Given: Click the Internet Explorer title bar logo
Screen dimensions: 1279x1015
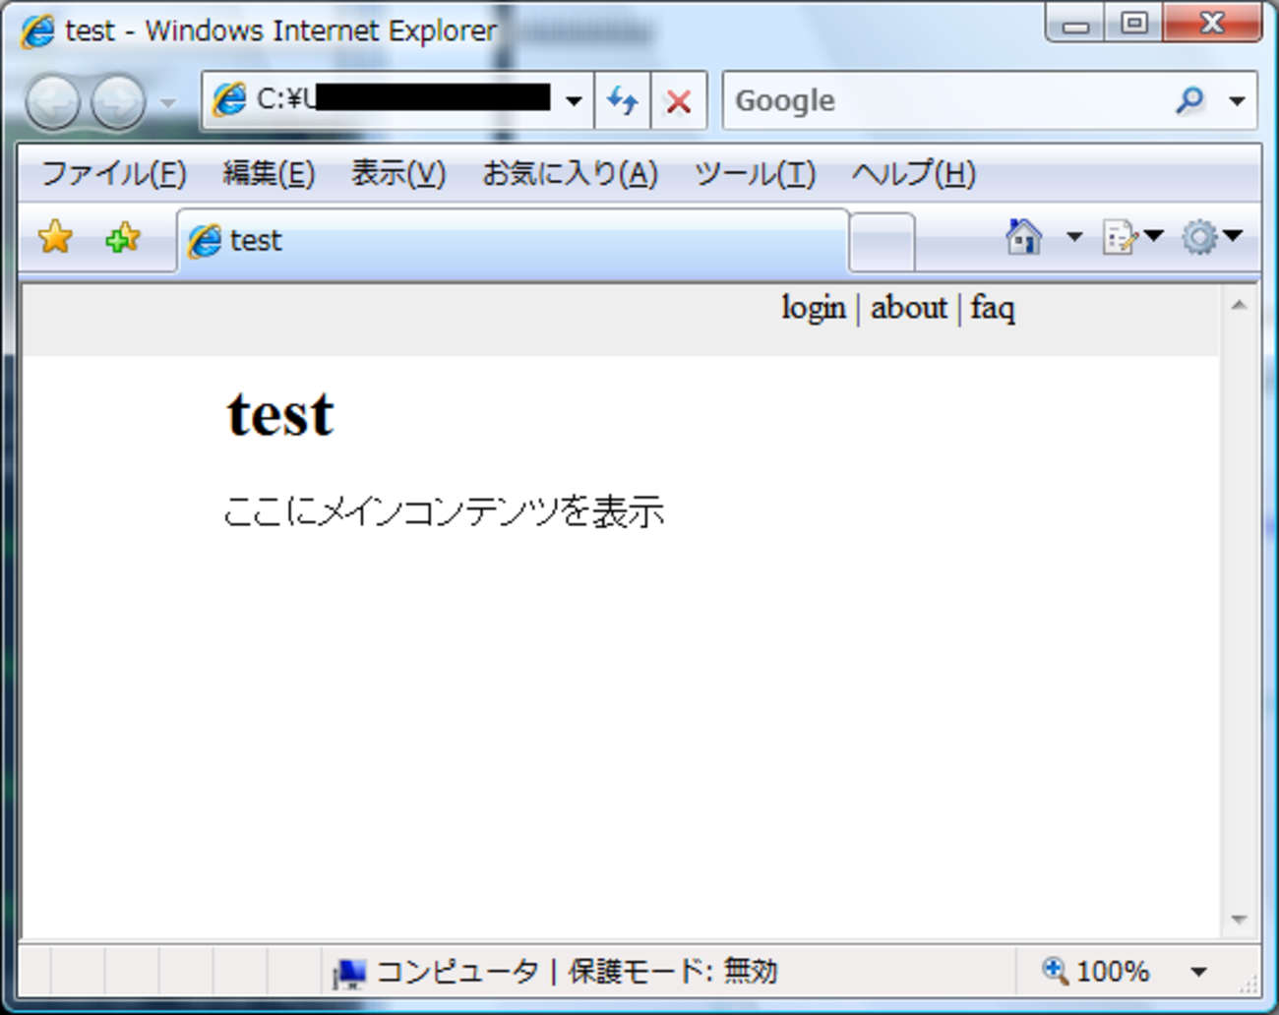Looking at the screenshot, I should pyautogui.click(x=37, y=30).
